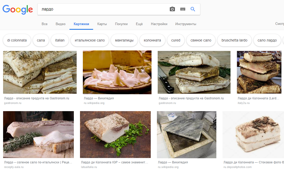Open the on-screen keyboard icon
284x169 pixels.
pyautogui.click(x=183, y=9)
